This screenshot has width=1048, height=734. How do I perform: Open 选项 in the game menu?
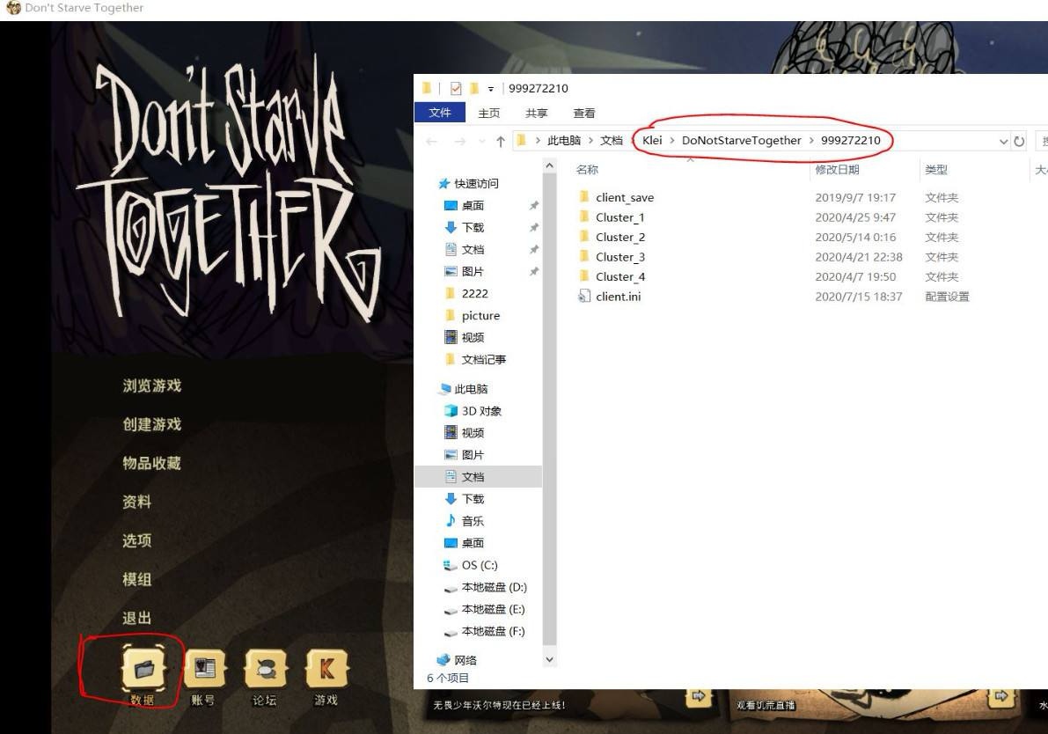coord(137,540)
